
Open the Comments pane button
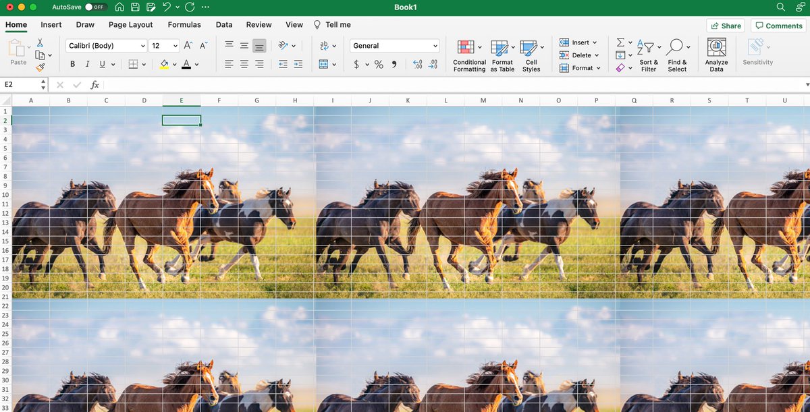click(x=779, y=26)
